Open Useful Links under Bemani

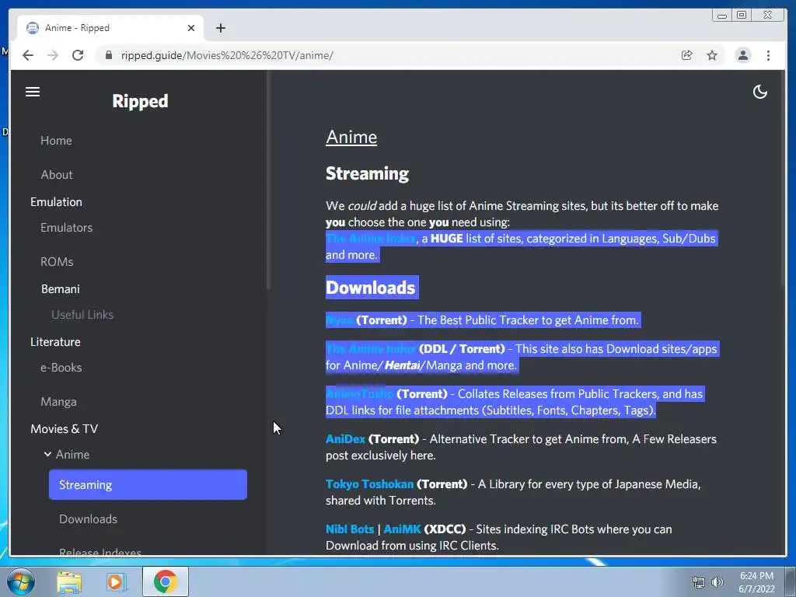(82, 315)
